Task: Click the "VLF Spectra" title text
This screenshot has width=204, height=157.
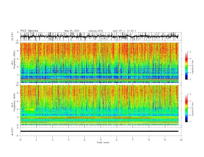Action: tap(29, 31)
